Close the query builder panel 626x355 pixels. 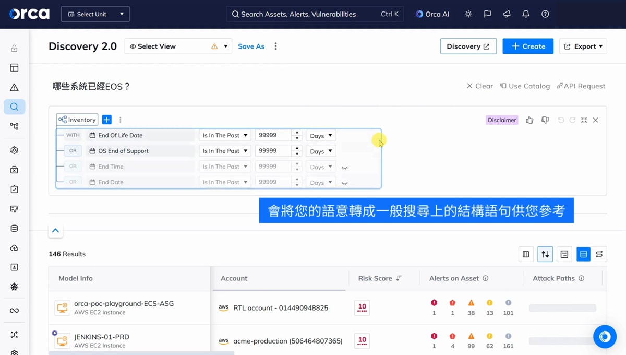(595, 120)
